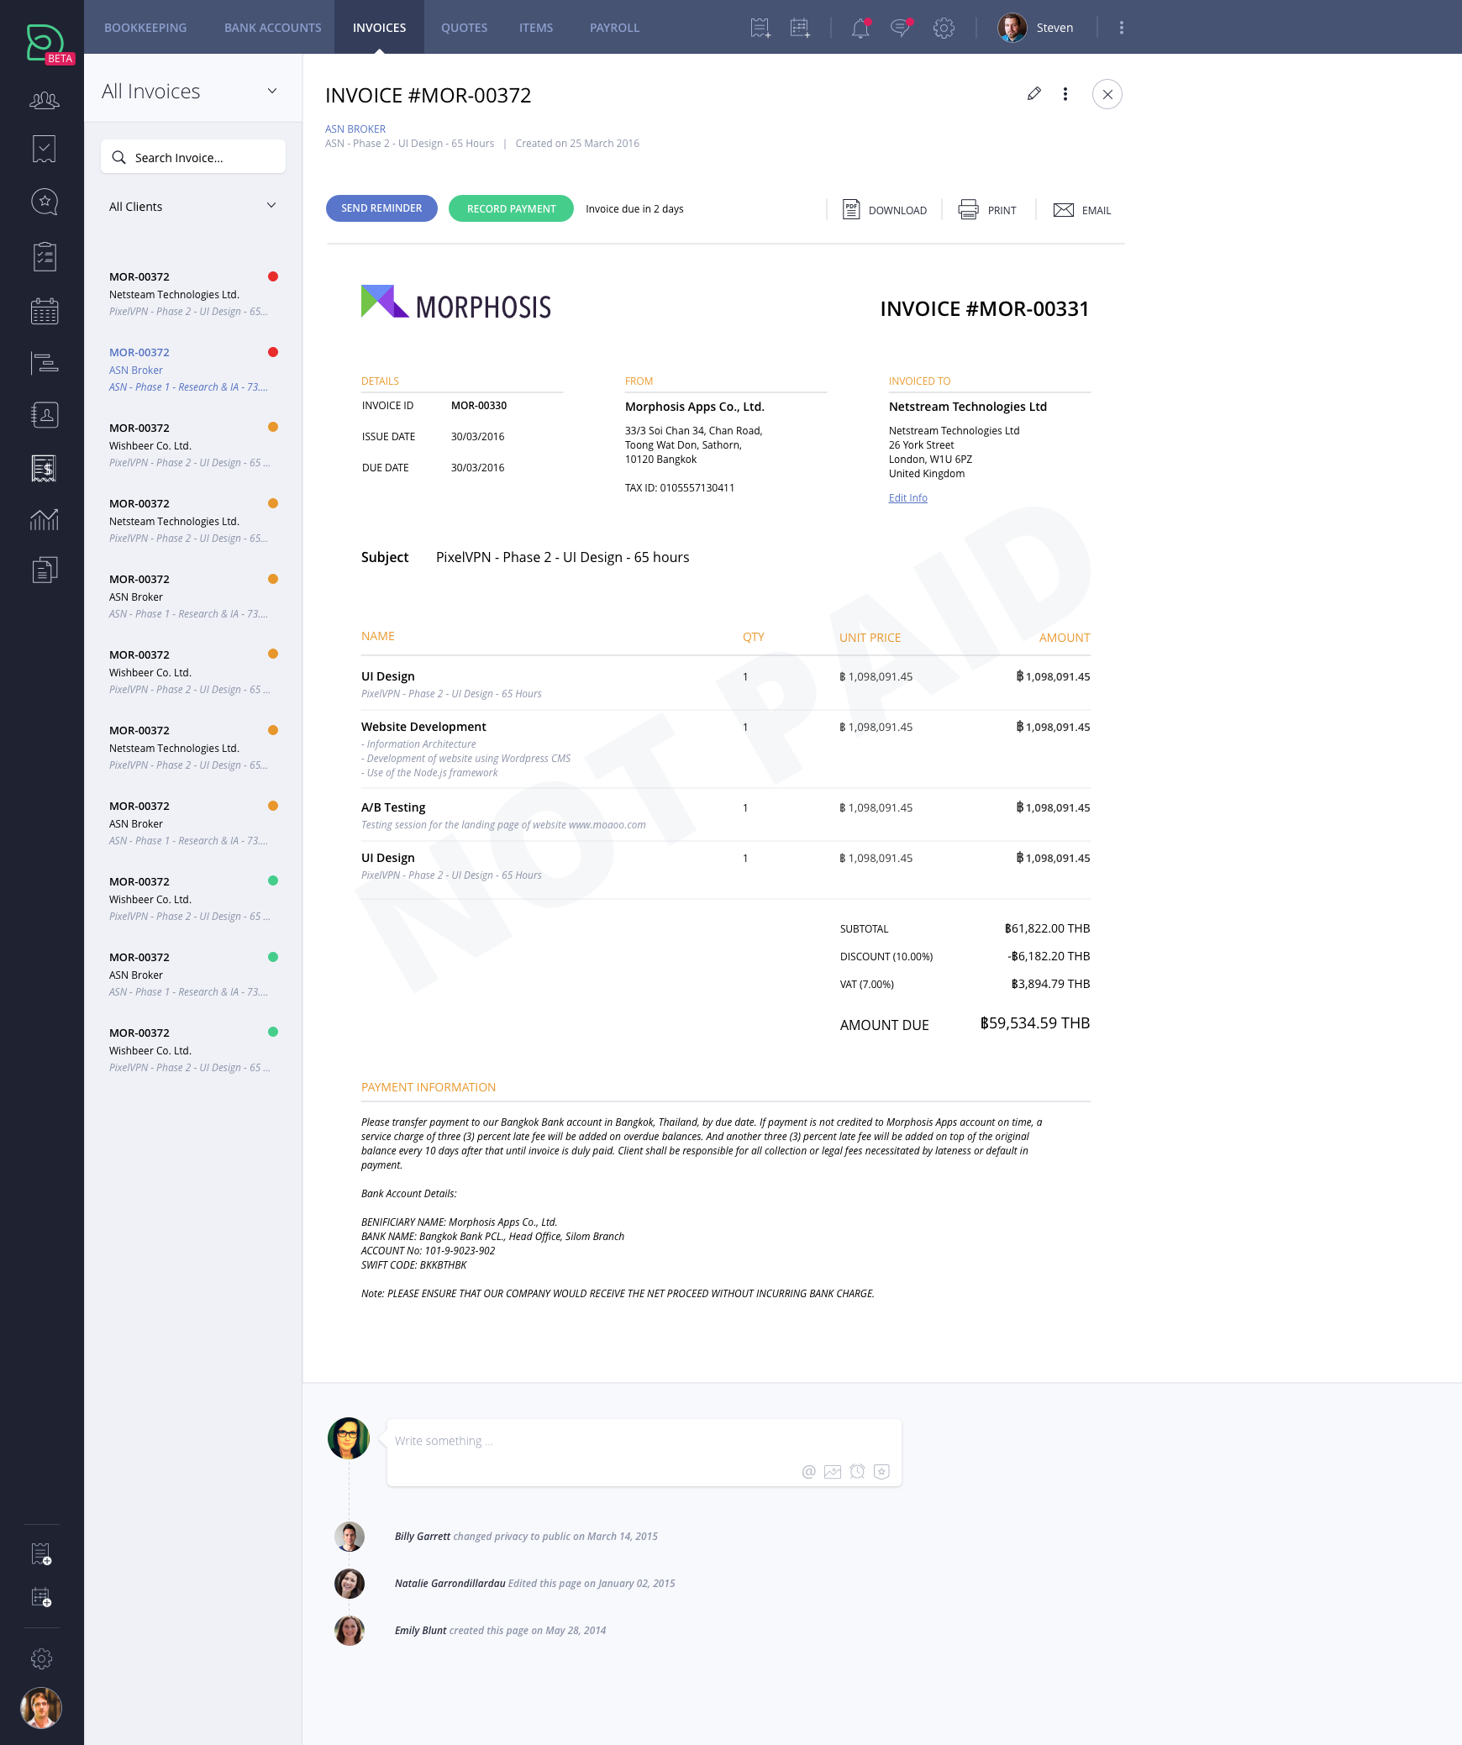Click the Website Development line item name
Viewport: 1462px width, 1745px height.
point(423,727)
